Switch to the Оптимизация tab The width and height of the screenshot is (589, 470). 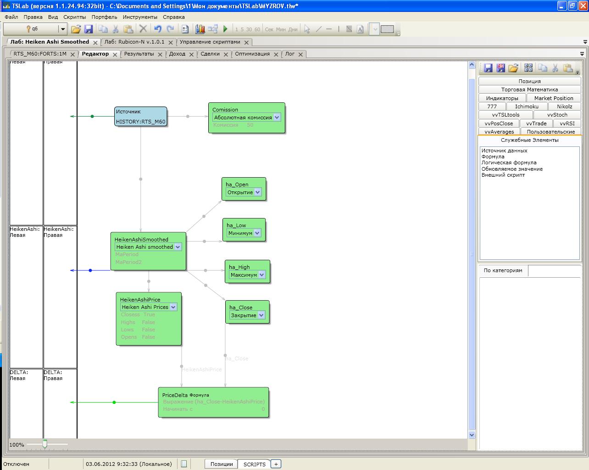point(252,54)
